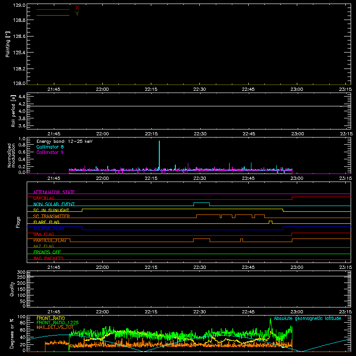Click the GAP_FLAG label

point(44,198)
